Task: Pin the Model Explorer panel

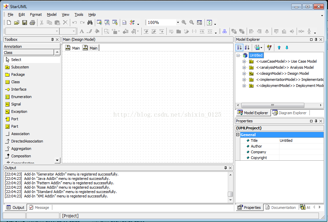Action: point(316,39)
